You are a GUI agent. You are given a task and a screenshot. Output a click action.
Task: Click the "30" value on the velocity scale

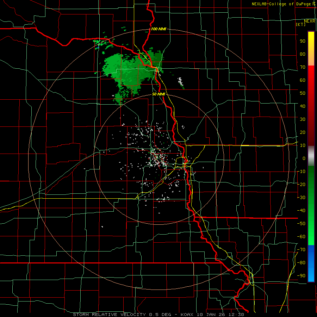coord(303,119)
